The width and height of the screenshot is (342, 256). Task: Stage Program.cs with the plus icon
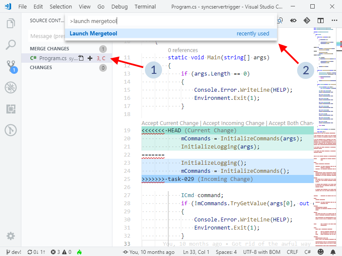[x=90, y=58]
